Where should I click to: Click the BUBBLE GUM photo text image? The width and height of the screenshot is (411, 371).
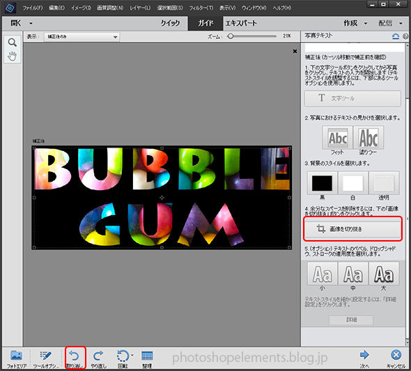click(162, 198)
